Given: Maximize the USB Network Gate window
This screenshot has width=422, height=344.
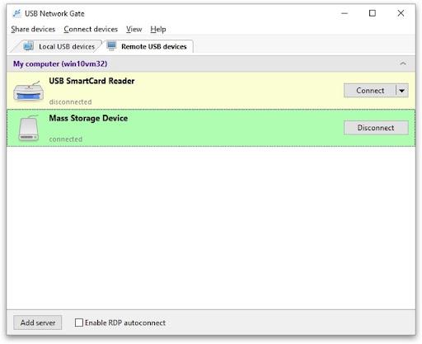Looking at the screenshot, I should [373, 13].
